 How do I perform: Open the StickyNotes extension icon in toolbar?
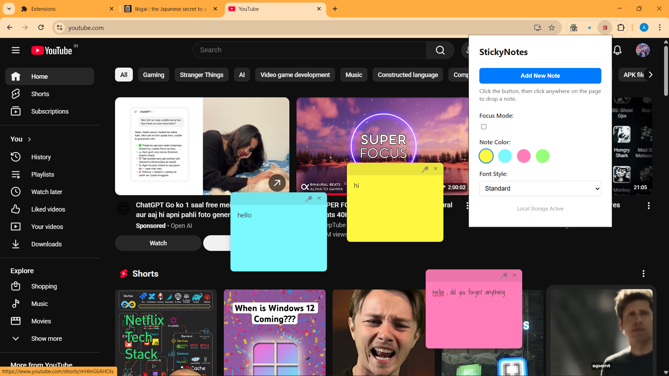[x=605, y=28]
